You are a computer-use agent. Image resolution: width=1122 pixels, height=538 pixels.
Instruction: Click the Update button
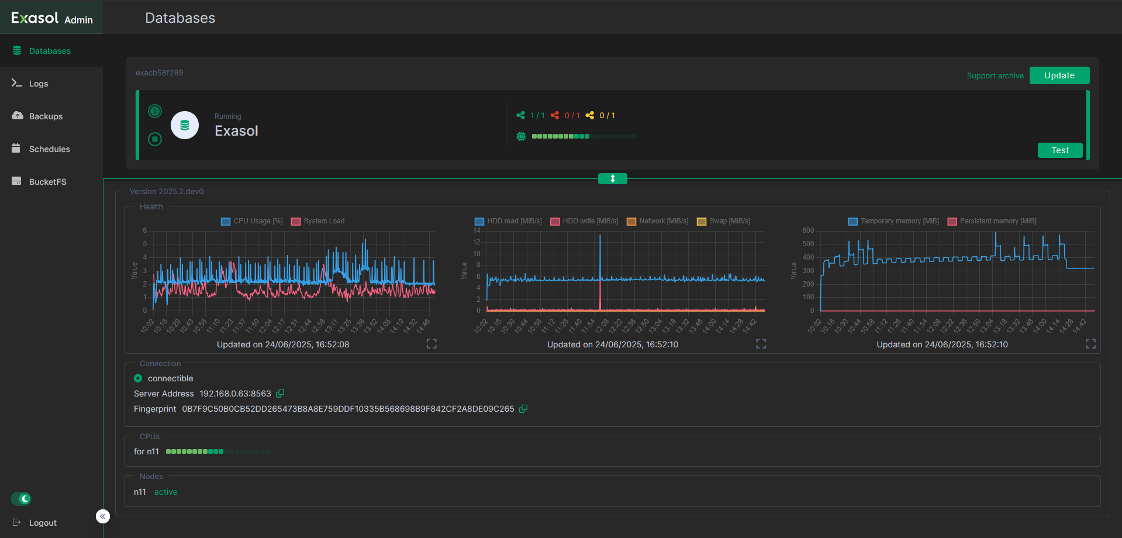pos(1059,75)
